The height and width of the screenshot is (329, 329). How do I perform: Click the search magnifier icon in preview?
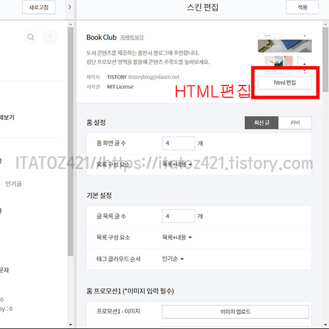coord(31,37)
